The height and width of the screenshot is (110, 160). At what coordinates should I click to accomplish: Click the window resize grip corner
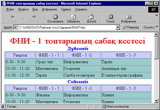[x=157, y=107]
